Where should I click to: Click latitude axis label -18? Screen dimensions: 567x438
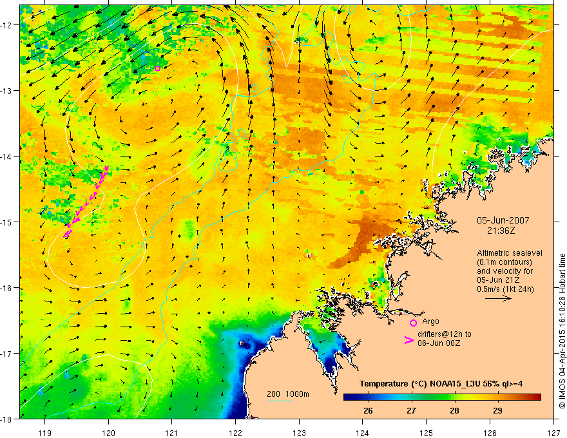pyautogui.click(x=7, y=419)
